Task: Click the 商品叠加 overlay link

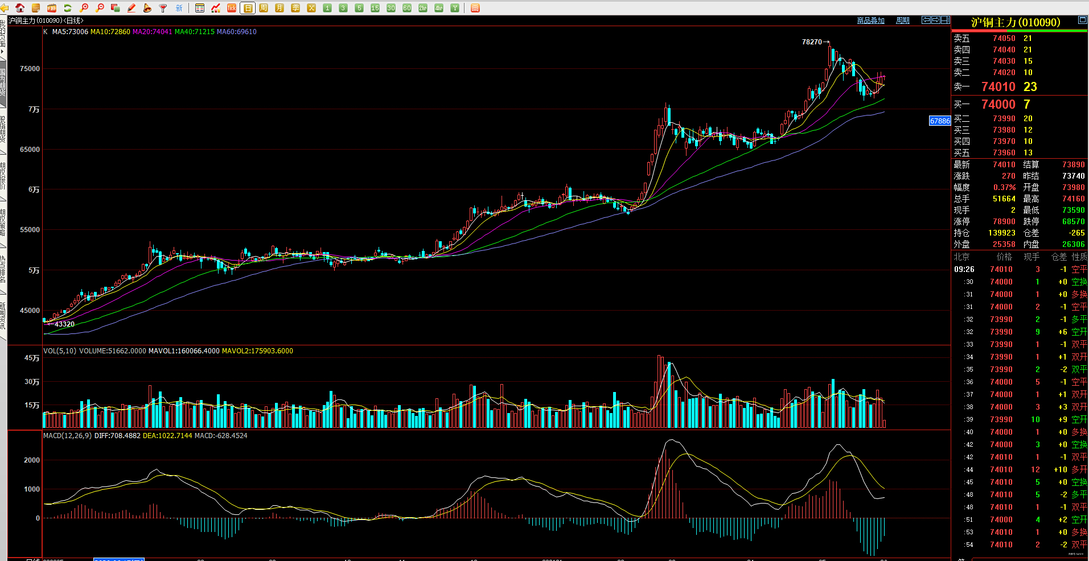Action: click(870, 20)
